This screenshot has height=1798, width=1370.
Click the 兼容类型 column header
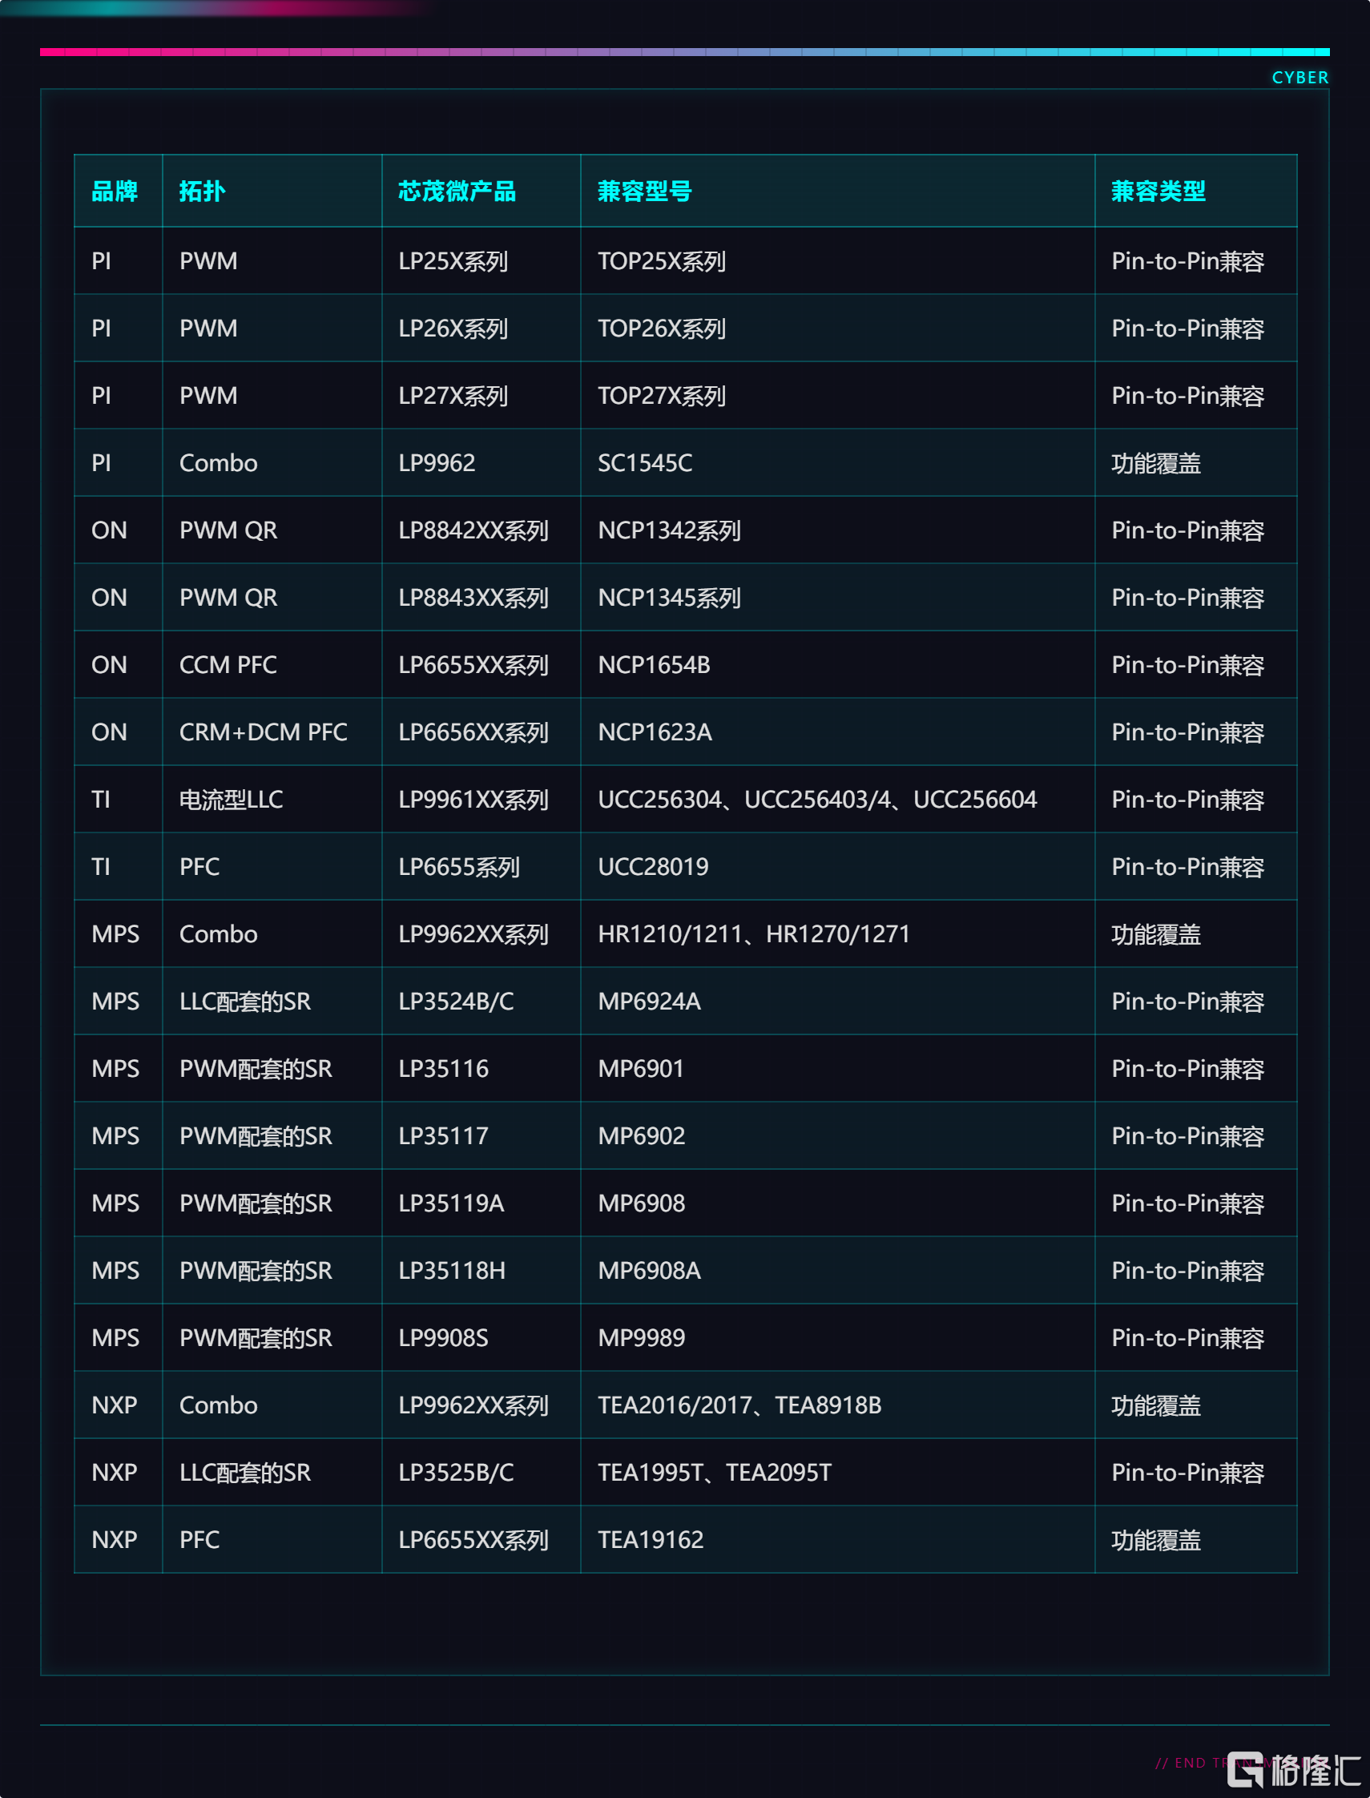[x=1158, y=191]
